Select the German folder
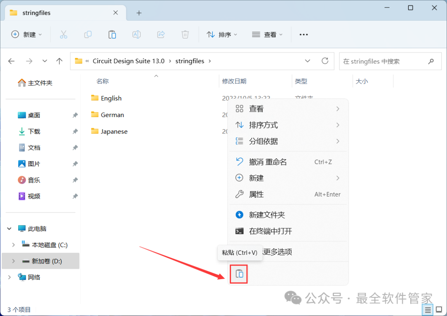 point(112,115)
